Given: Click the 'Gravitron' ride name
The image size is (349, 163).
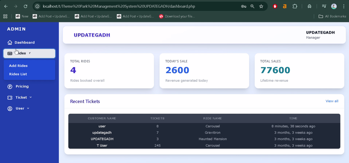Looking at the screenshot, I should [213, 132].
